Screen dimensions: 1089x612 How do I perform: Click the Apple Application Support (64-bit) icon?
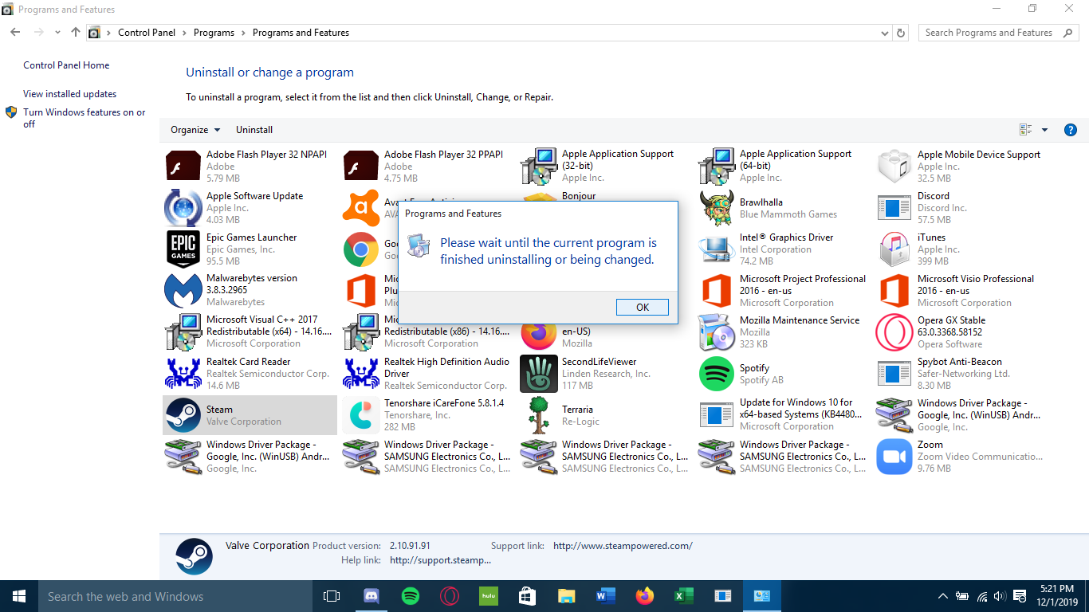pyautogui.click(x=717, y=167)
